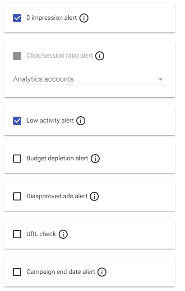185x291 pixels.
Task: Click the "Campaign end date alert" label text
Action: [60, 272]
